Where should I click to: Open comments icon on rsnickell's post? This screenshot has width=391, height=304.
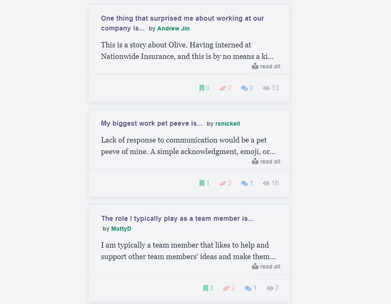(244, 183)
